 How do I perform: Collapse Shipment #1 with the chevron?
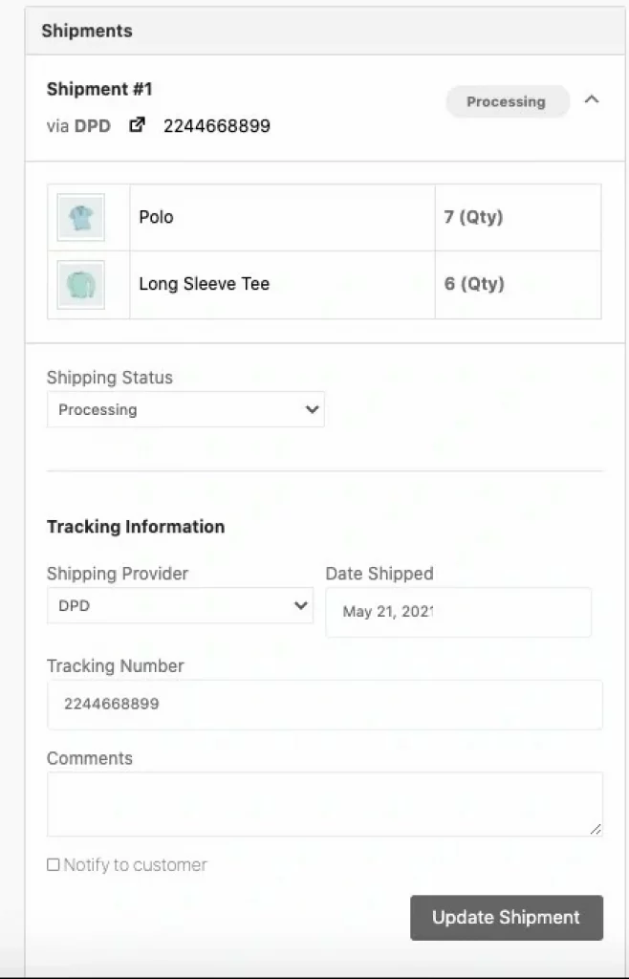[592, 99]
